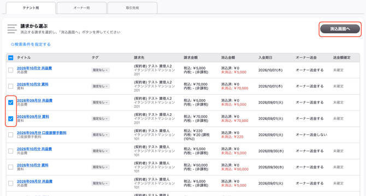Image resolution: width=366 pixels, height=196 pixels.
Task: Switch to the テナント宛 tab
Action: [31, 8]
